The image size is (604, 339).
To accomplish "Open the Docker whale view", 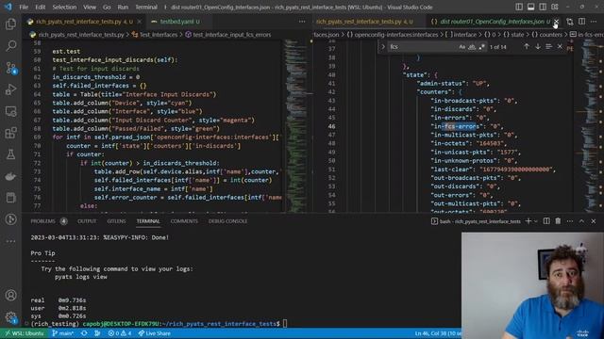I will (x=10, y=176).
